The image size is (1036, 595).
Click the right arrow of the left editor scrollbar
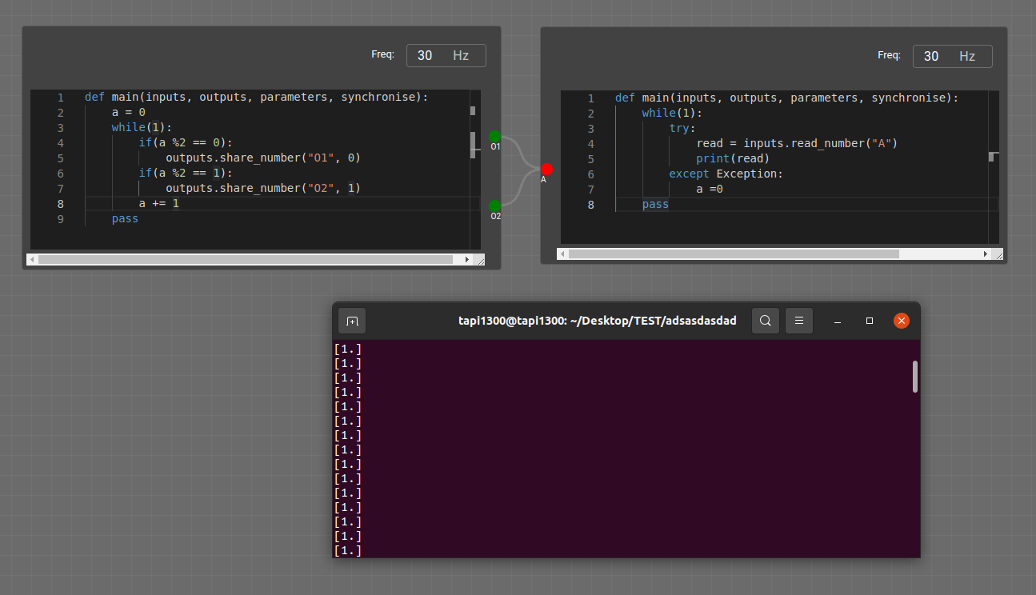[468, 259]
